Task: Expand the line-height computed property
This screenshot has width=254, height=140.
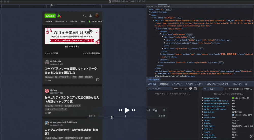Action: 203,135
